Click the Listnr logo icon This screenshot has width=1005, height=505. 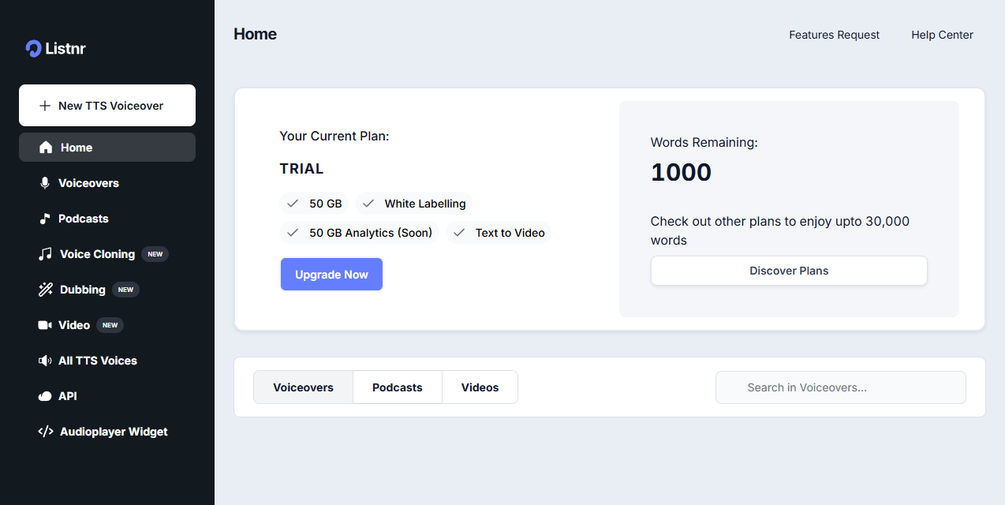click(x=33, y=49)
